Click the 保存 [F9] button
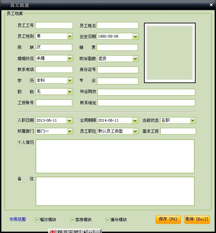 point(168,219)
